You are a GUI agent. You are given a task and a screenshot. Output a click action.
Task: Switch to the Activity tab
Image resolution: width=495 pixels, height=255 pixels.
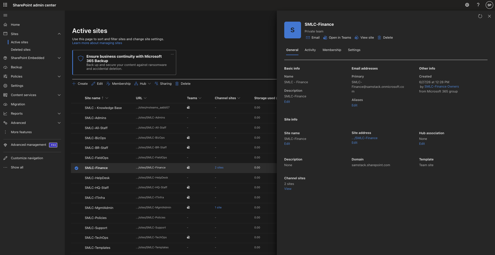[x=310, y=50]
